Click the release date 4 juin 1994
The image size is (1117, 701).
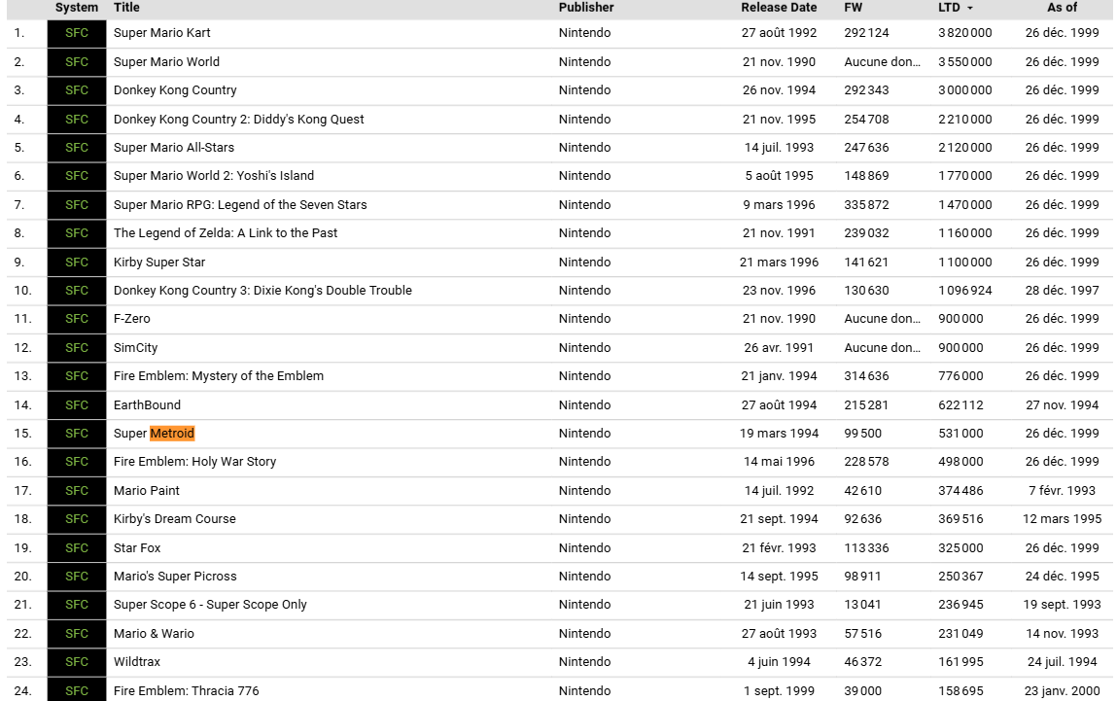click(x=779, y=662)
